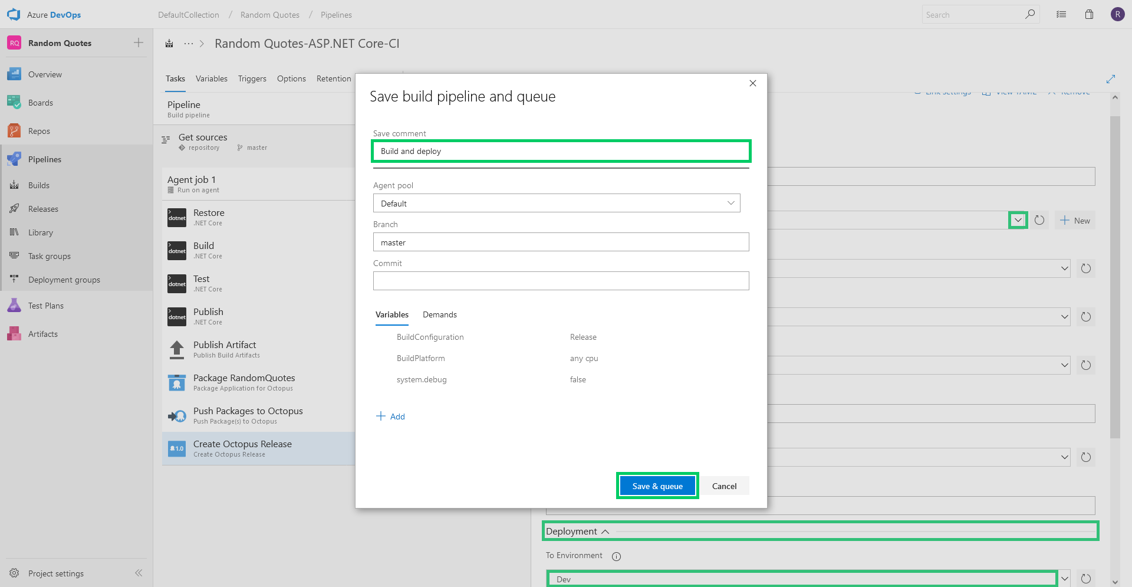Click the Save & queue button
Screen dimensions: 1132x587
[x=657, y=486]
